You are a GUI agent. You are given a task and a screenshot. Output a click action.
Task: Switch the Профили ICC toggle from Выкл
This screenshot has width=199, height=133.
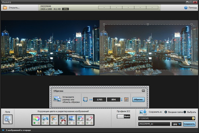[x=123, y=116]
